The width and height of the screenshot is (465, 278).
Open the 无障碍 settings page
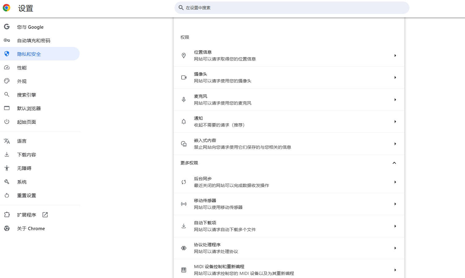(40, 168)
